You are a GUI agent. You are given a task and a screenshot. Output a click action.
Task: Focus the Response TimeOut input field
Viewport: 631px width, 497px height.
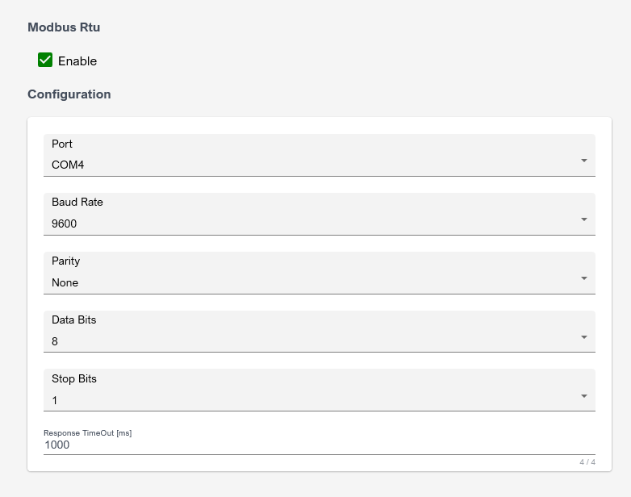point(319,445)
